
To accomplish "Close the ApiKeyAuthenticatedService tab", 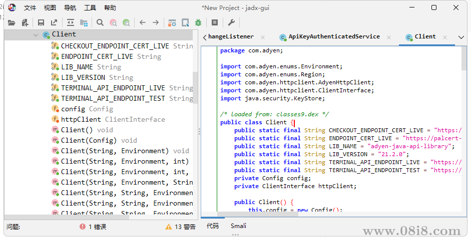I will 389,37.
